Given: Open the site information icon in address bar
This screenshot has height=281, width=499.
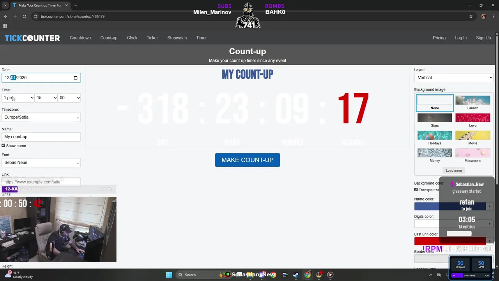Looking at the screenshot, I should (35, 16).
